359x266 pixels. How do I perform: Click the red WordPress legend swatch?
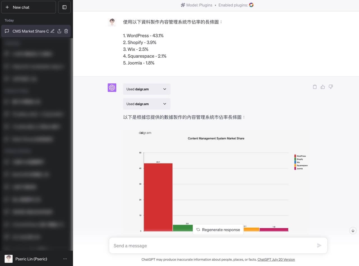(295, 156)
